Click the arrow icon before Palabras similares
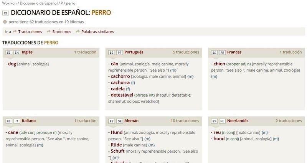The image size is (307, 163). click(78, 31)
